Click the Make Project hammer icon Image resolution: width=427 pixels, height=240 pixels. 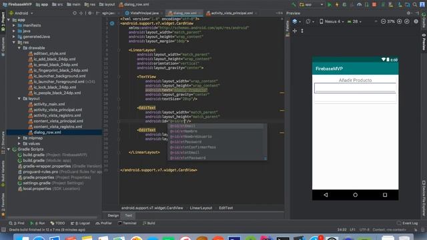(x=294, y=5)
